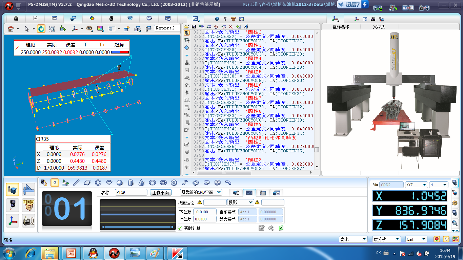Select the coordinate system mode button
Viewport: 463px width, 260px height.
click(x=13, y=221)
